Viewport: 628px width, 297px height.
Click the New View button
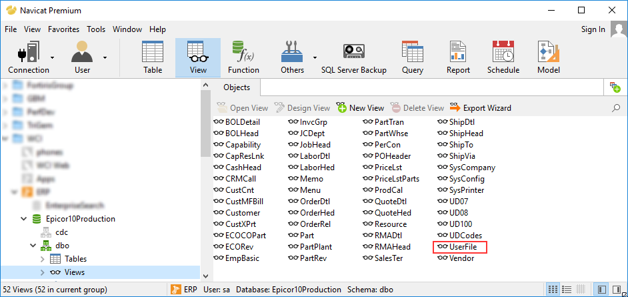[x=361, y=108]
